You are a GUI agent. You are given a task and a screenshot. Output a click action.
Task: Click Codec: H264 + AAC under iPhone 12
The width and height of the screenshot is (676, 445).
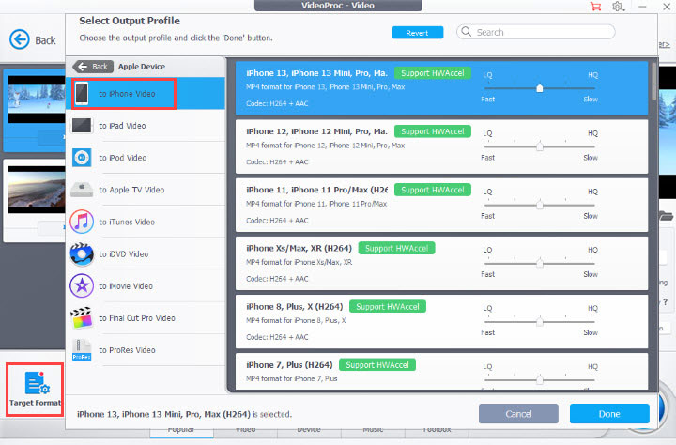coord(277,162)
